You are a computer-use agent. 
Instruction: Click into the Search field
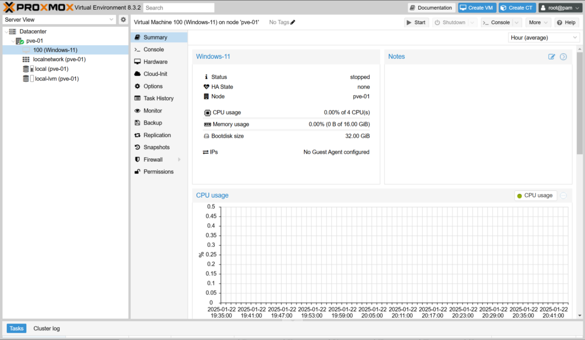[178, 8]
